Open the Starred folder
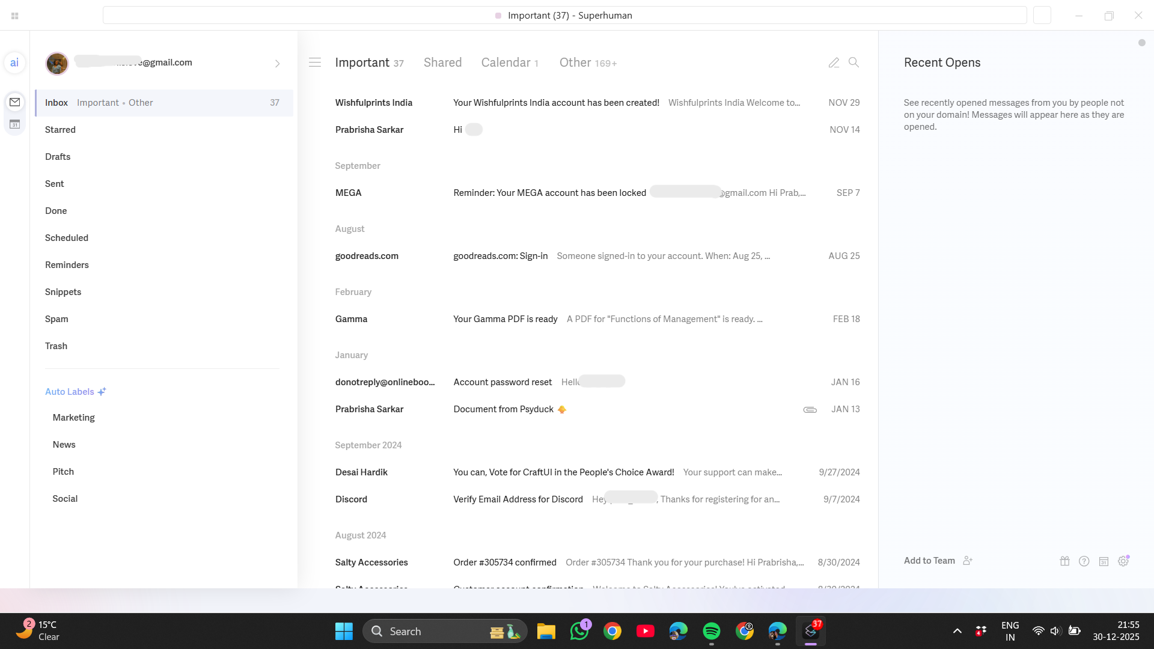Image resolution: width=1154 pixels, height=649 pixels. 60,130
